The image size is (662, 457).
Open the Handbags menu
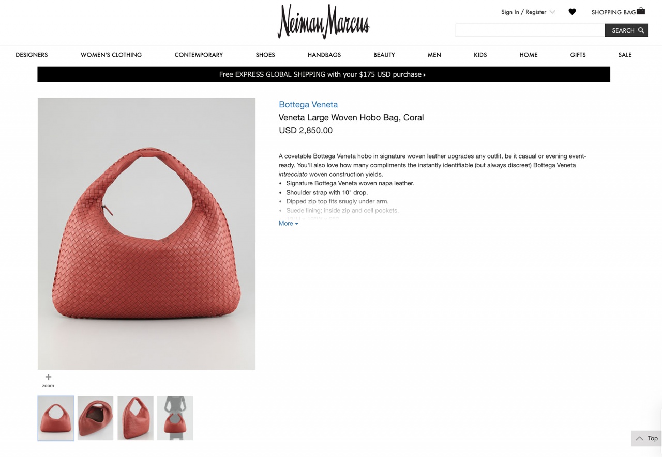(324, 55)
